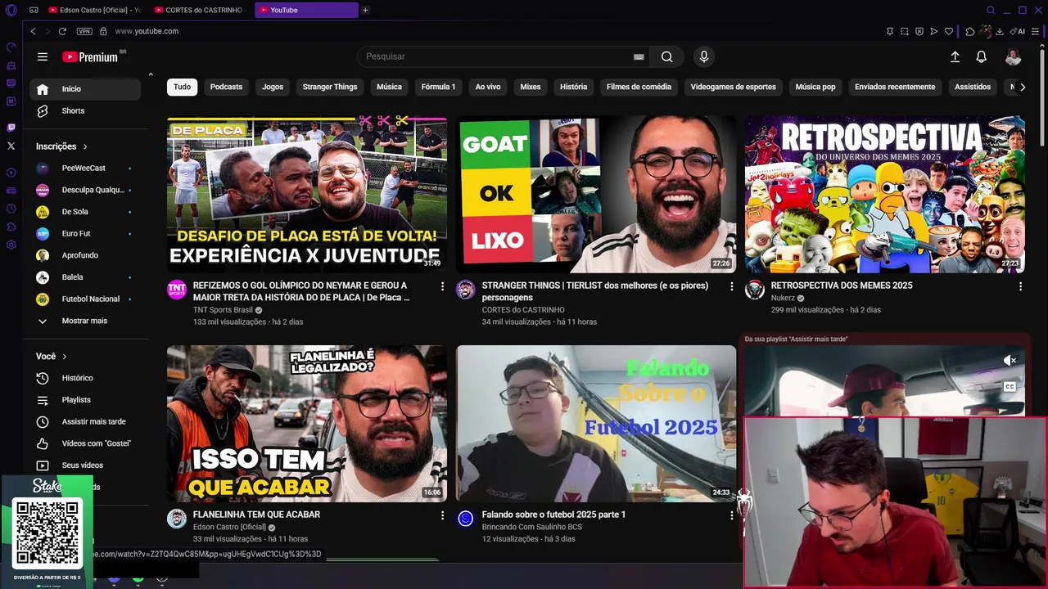Open YouTube notifications bell
The width and height of the screenshot is (1048, 589).
[x=981, y=56]
